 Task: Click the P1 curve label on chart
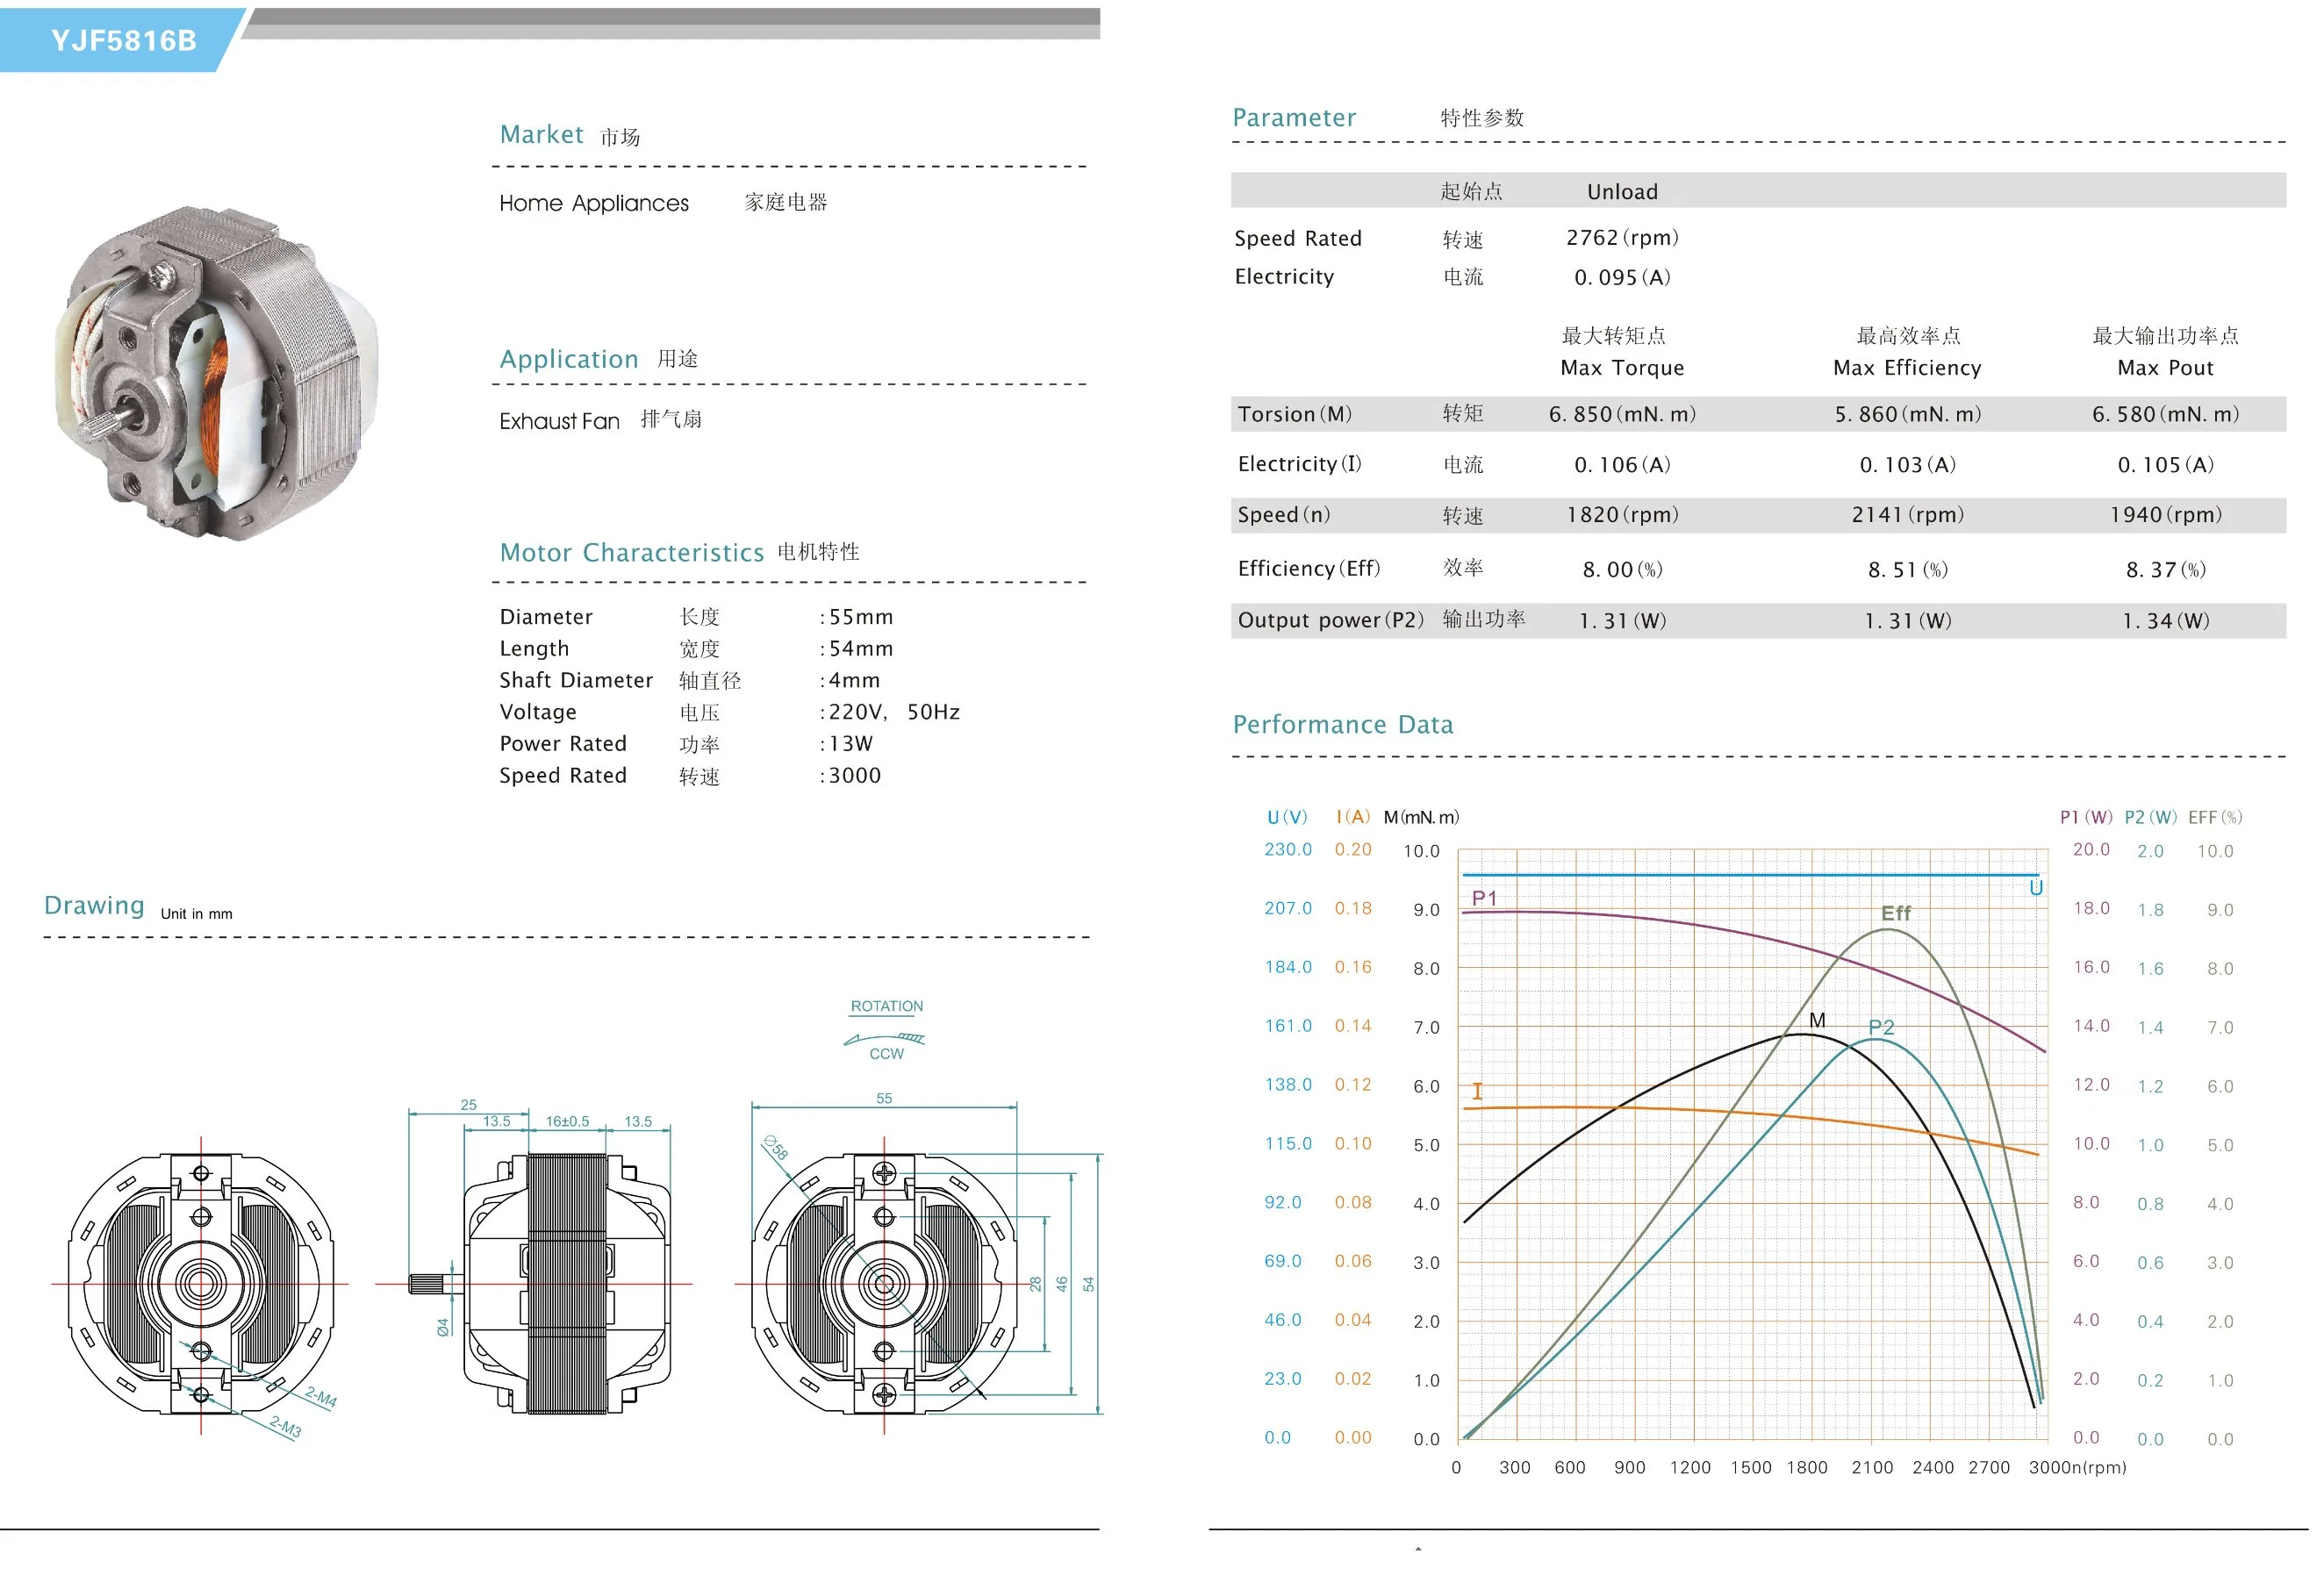click(x=1484, y=899)
